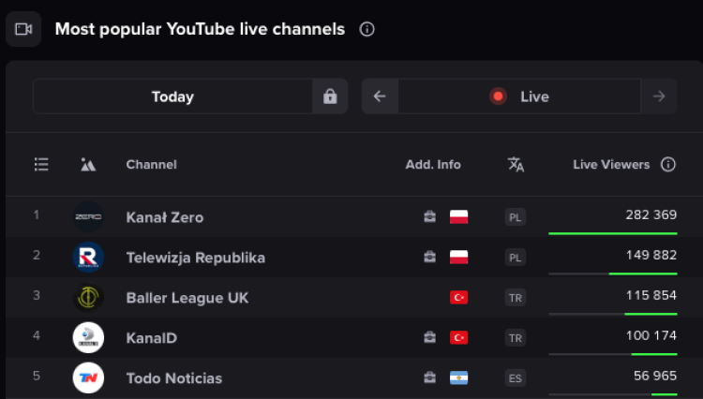The width and height of the screenshot is (703, 399).
Task: Sort by Live Viewers column header
Action: [611, 164]
